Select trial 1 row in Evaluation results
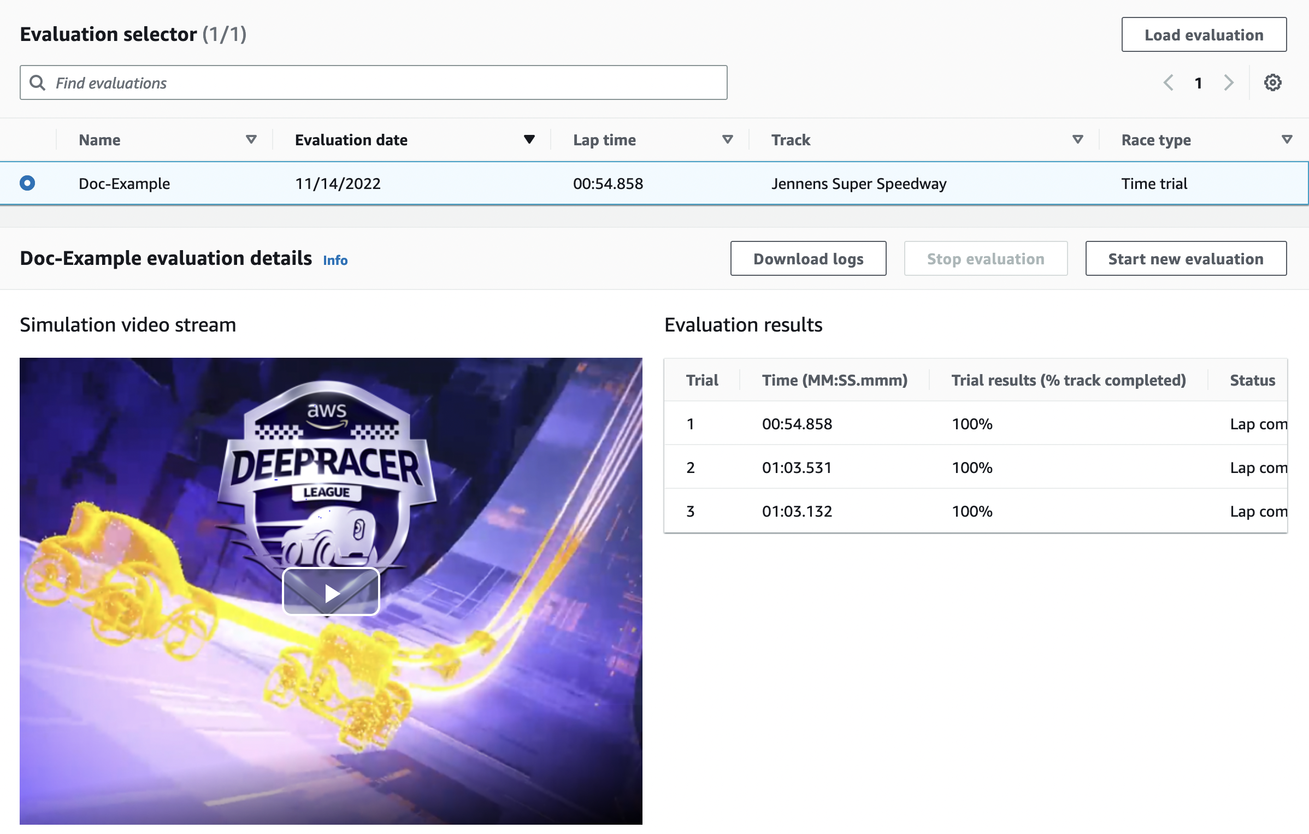Image resolution: width=1309 pixels, height=834 pixels. tap(929, 423)
